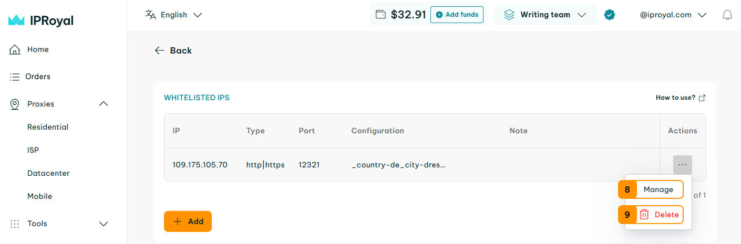Go Back to previous page
Screen dimensions: 741x244
173,50
